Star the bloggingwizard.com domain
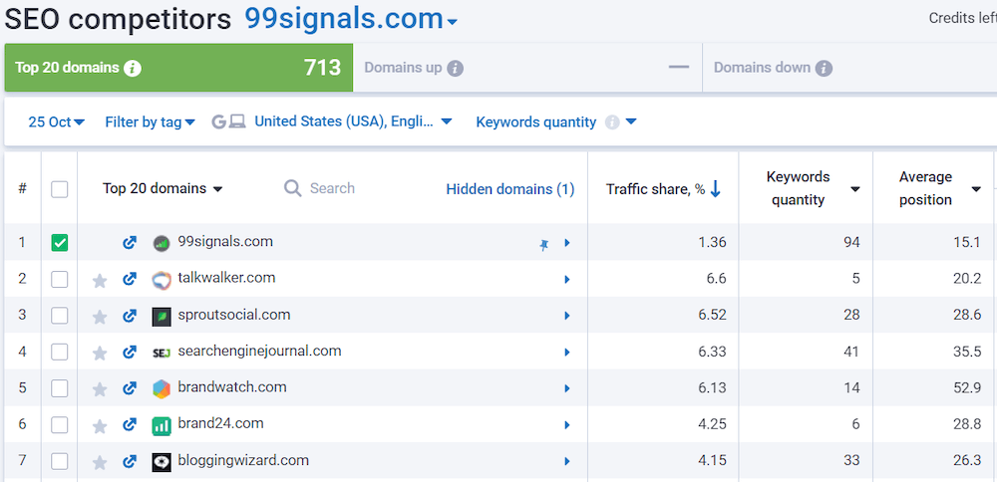 100,462
